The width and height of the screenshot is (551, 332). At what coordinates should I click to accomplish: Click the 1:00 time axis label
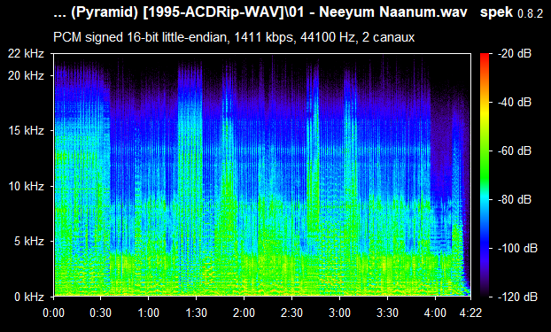click(148, 313)
